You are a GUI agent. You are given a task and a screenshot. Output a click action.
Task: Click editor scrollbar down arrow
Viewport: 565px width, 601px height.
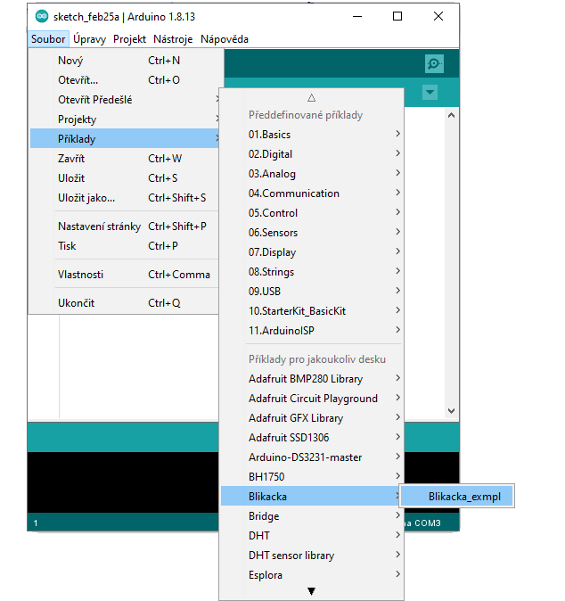click(451, 411)
